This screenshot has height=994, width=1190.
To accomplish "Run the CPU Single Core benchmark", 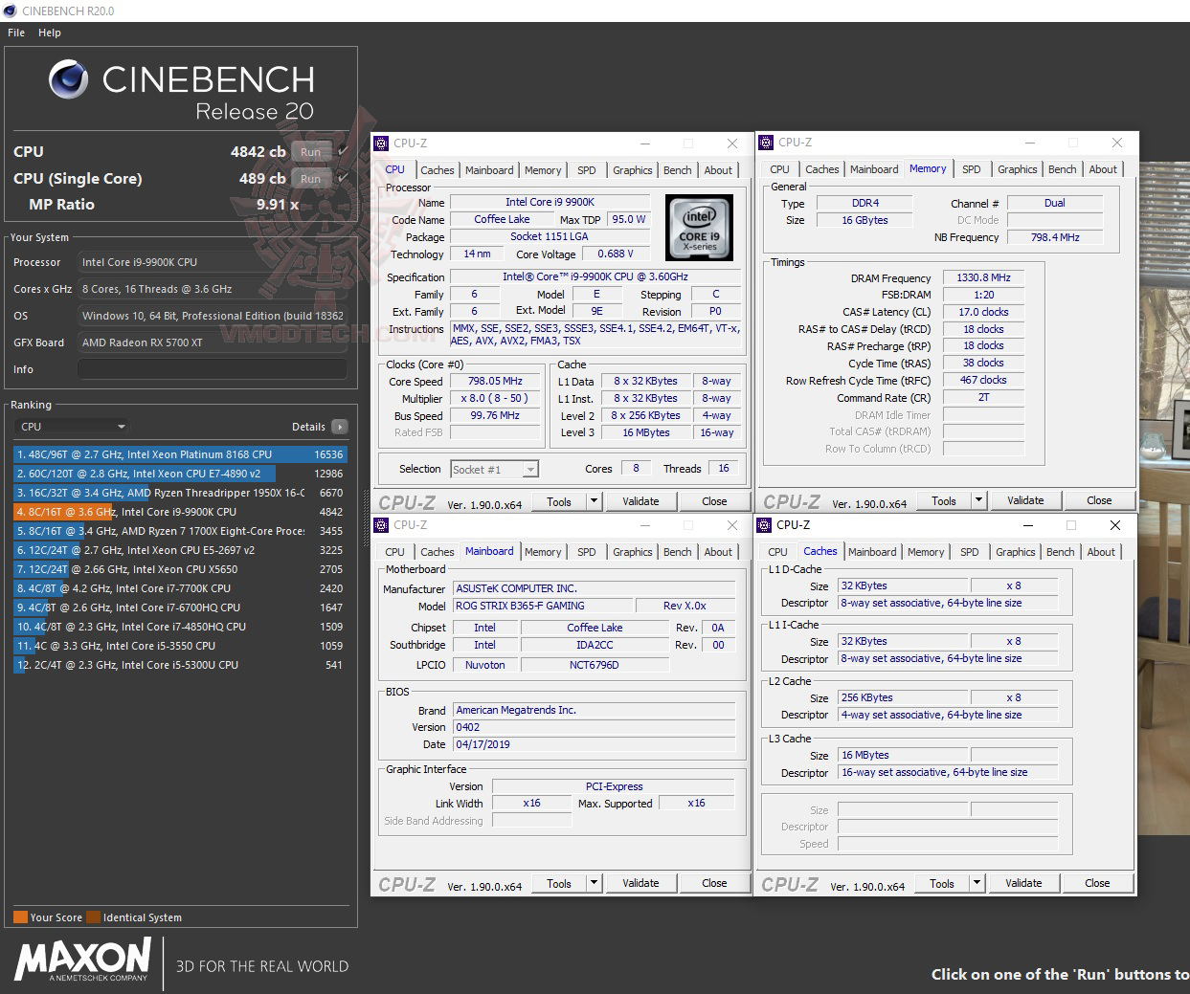I will click(310, 179).
